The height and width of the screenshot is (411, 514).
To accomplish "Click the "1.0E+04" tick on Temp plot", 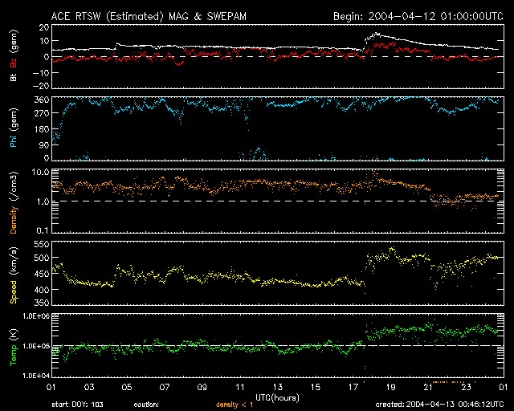I will pos(36,375).
